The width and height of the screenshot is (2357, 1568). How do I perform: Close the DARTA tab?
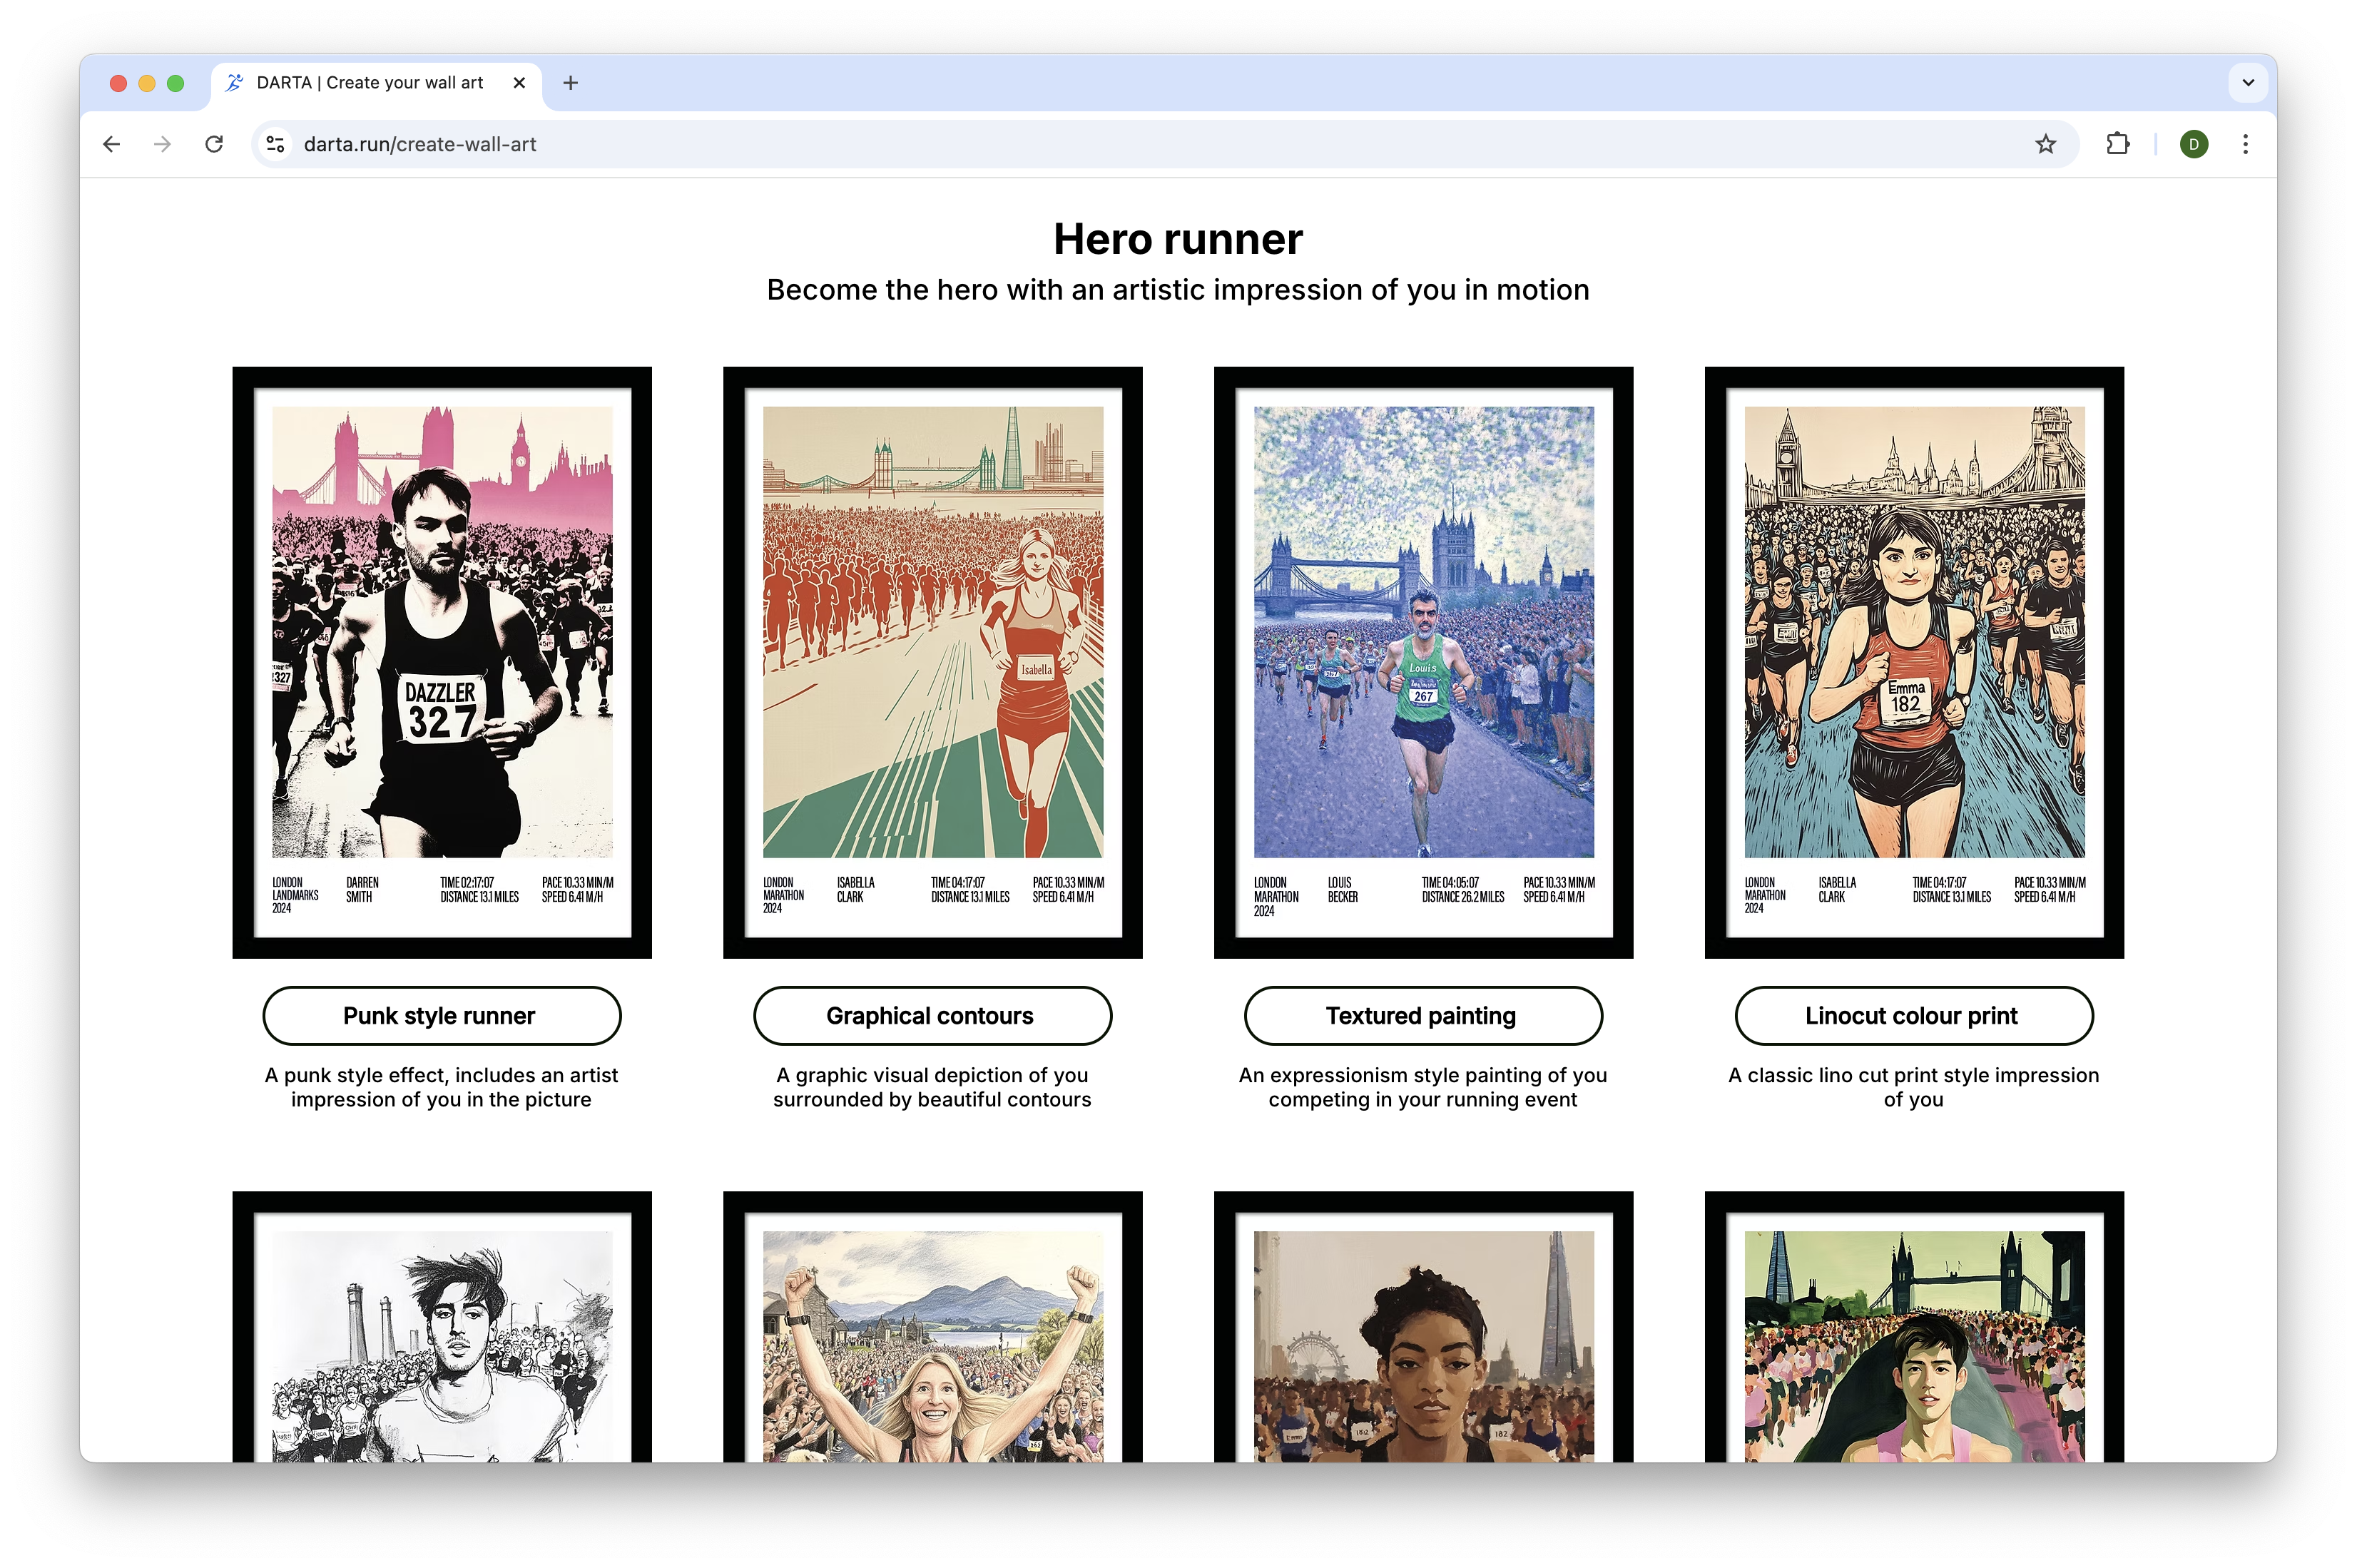[519, 83]
